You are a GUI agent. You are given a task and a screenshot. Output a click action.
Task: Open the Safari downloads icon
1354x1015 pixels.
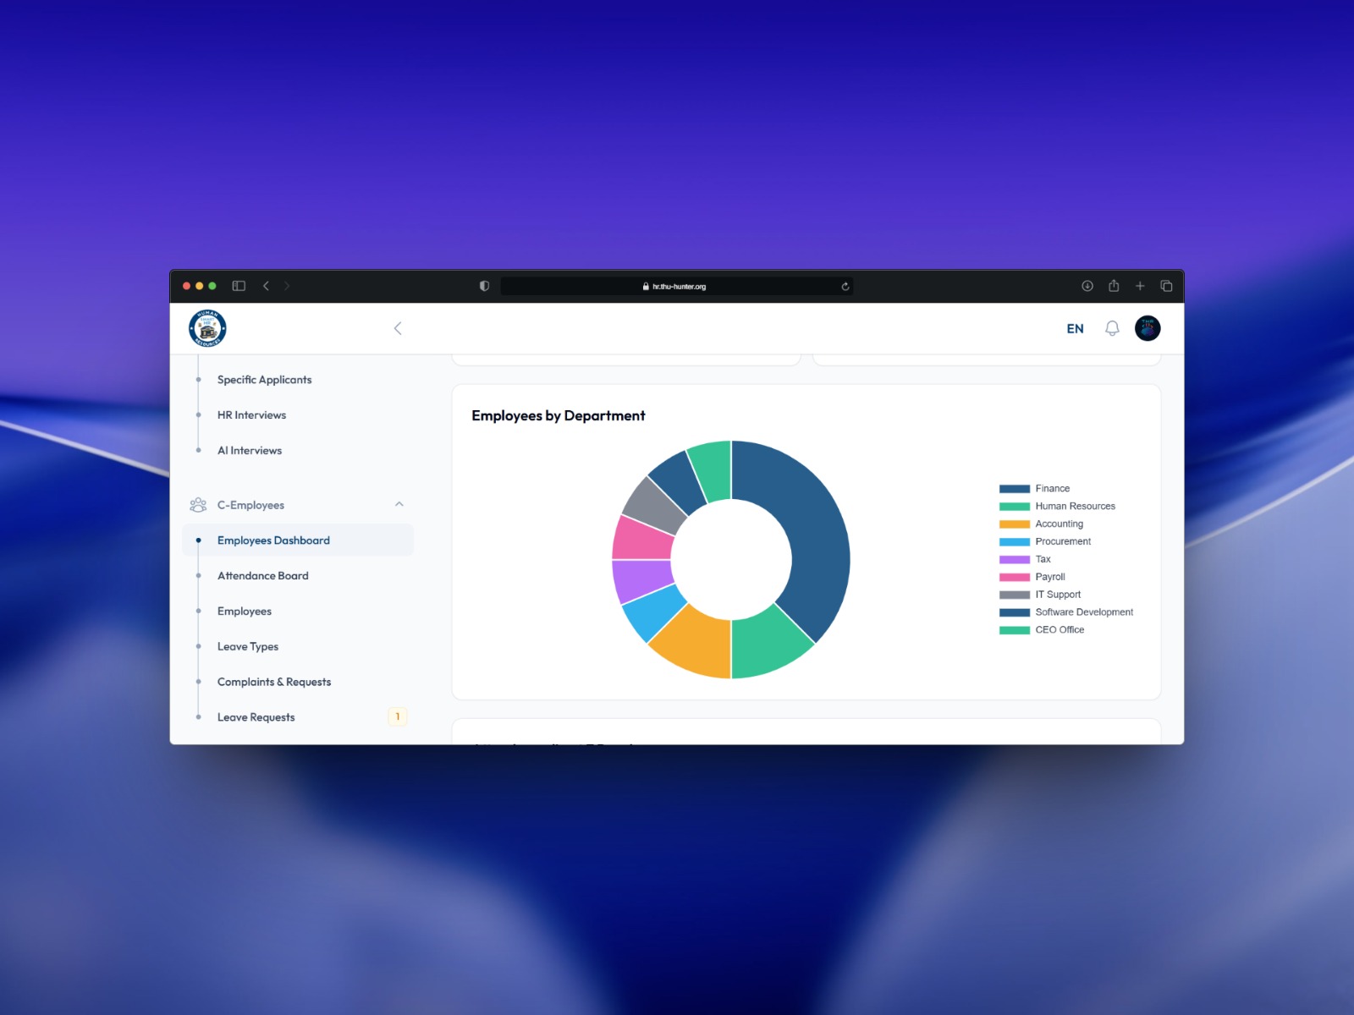tap(1087, 286)
